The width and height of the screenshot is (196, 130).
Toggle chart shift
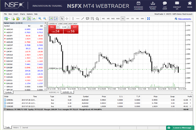coord(56,19)
